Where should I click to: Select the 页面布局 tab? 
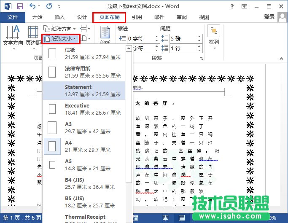pos(109,17)
